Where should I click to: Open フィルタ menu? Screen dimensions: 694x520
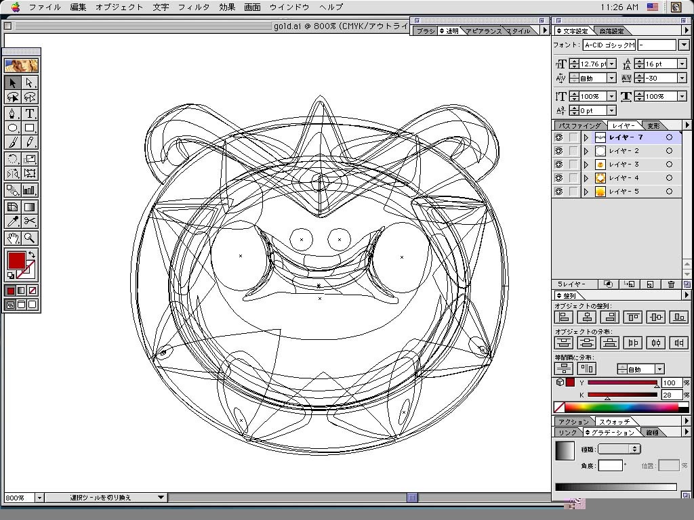(x=193, y=7)
